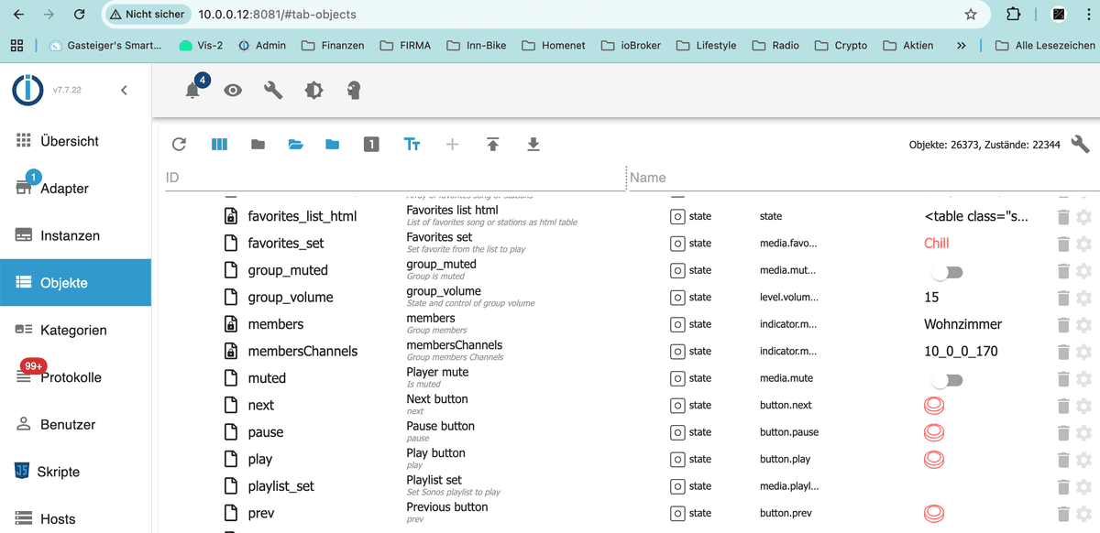
Task: Click group_volume value 15
Action: [931, 298]
